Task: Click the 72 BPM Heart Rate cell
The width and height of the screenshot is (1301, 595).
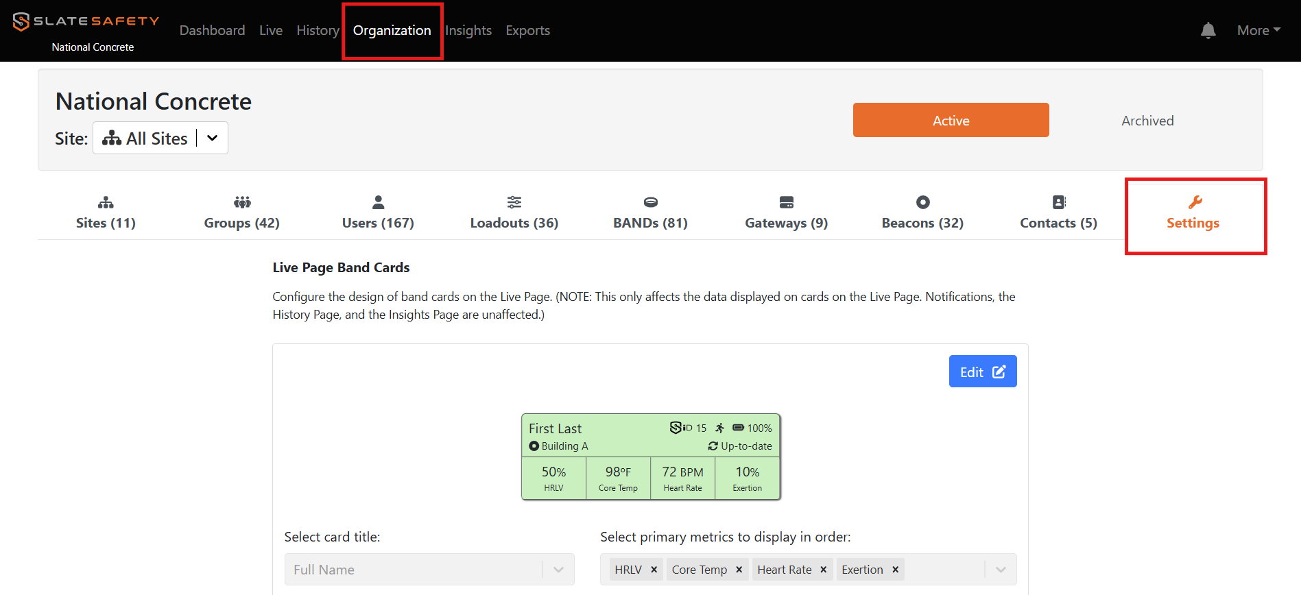Action: click(682, 478)
